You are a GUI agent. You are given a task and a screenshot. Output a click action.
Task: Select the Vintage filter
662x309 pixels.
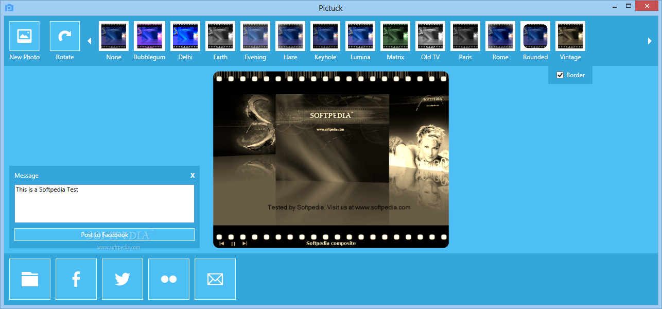click(570, 36)
